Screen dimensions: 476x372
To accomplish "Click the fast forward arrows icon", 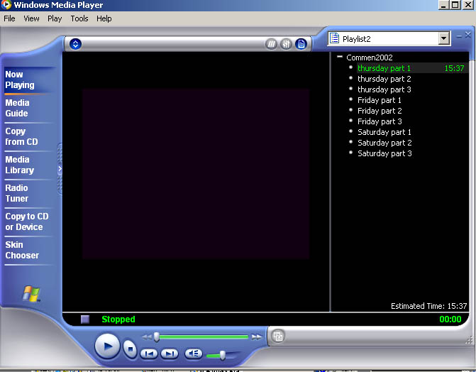I will click(x=257, y=337).
